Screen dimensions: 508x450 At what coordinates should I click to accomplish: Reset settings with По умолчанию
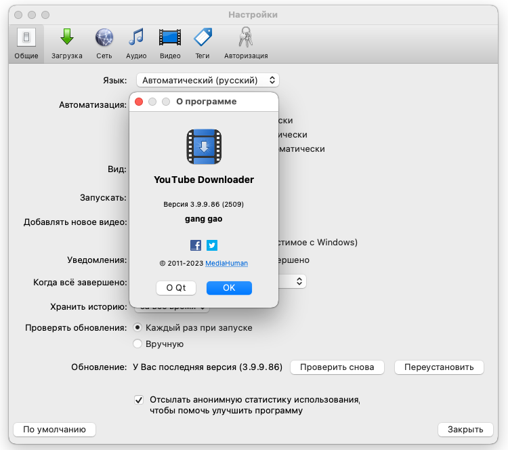pyautogui.click(x=54, y=430)
